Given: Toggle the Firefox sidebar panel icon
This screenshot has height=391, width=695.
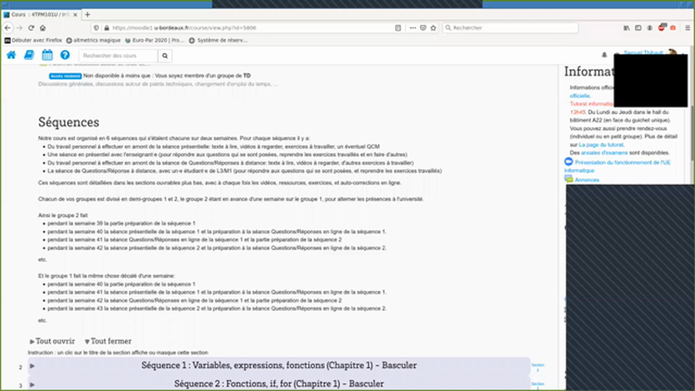Looking at the screenshot, I should point(638,28).
